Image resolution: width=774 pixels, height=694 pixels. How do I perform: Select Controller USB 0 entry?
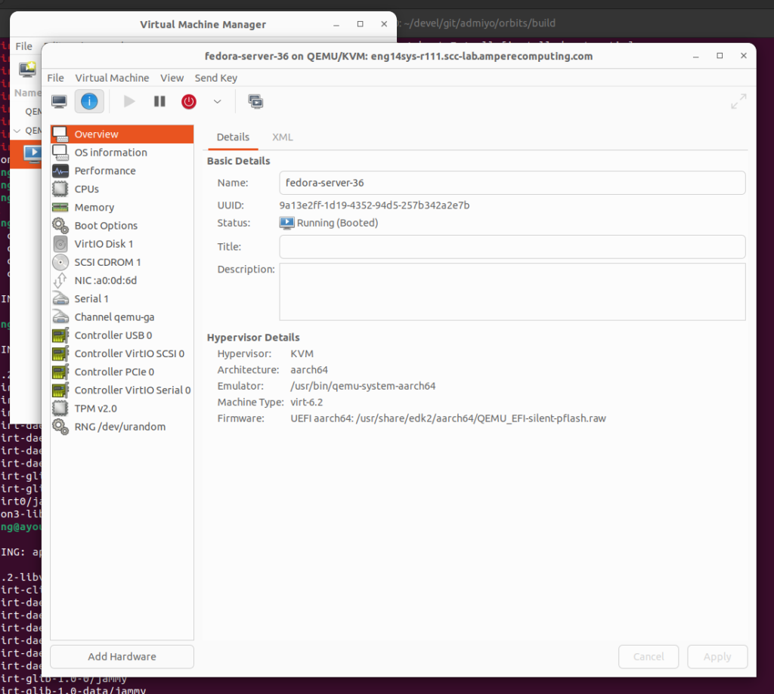click(x=122, y=335)
